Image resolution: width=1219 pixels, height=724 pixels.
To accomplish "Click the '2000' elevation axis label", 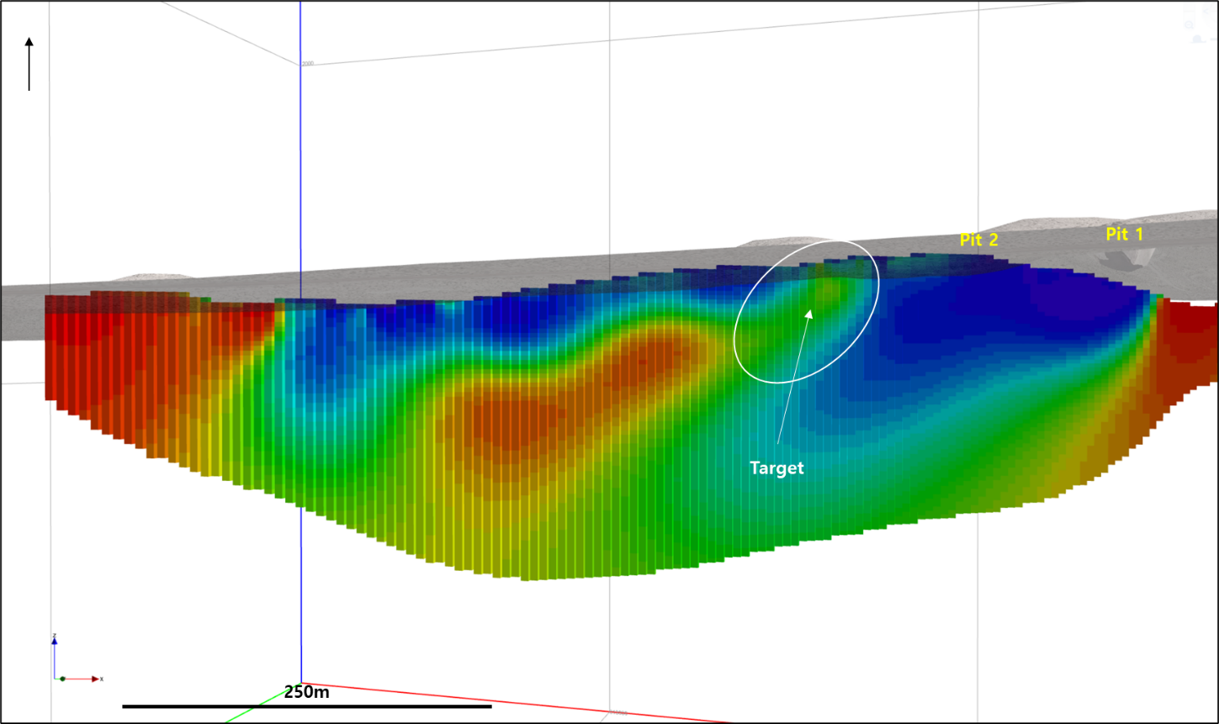I will click(308, 64).
